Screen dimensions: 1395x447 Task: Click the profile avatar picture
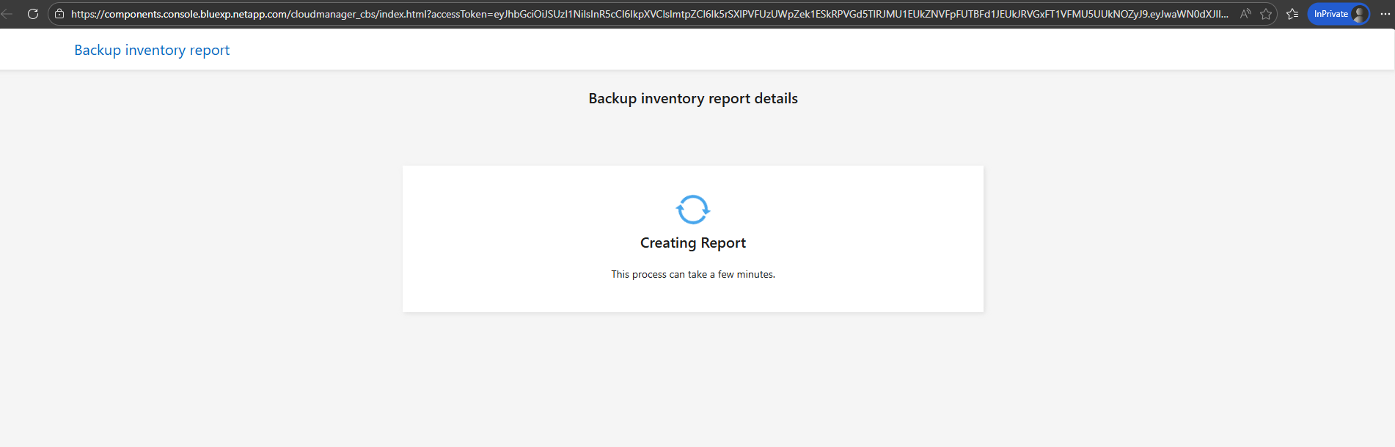(x=1359, y=14)
